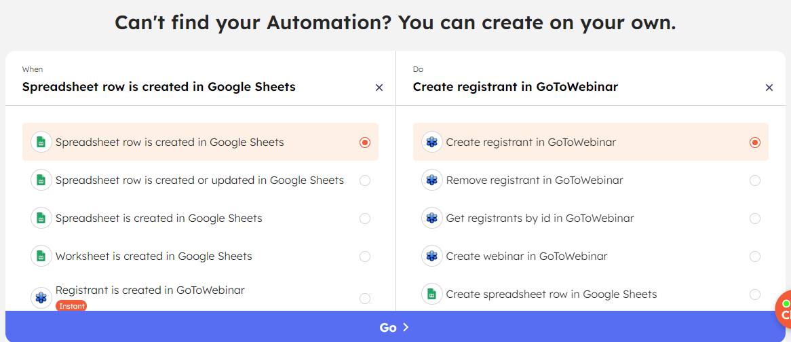Click GoToWebinar icon beside 'Create registrant in GoToWebinar'
Screen dimensions: 791x342
pyautogui.click(x=431, y=142)
